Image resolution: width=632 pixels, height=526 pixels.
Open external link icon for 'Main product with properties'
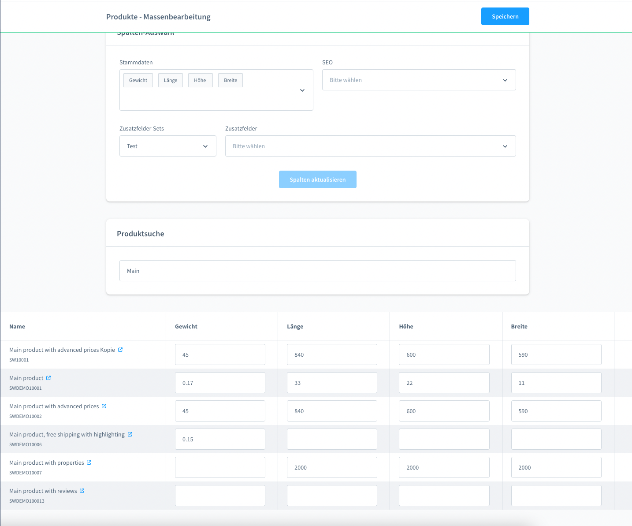point(89,463)
